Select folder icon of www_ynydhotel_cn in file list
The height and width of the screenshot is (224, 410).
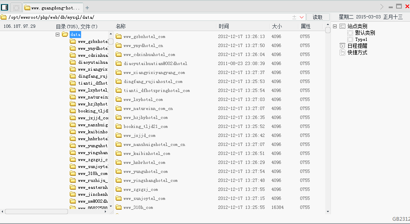coord(119,45)
